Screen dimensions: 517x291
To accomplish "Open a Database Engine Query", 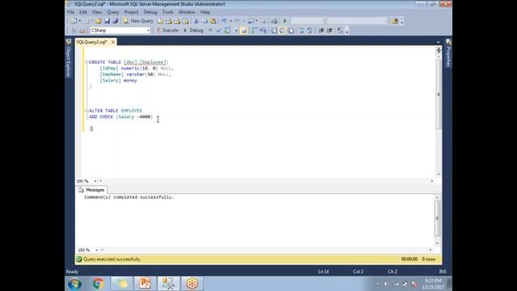I will pyautogui.click(x=160, y=21).
